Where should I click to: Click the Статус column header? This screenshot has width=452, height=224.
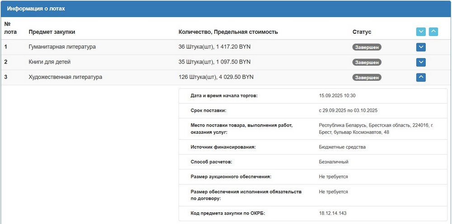(x=362, y=32)
